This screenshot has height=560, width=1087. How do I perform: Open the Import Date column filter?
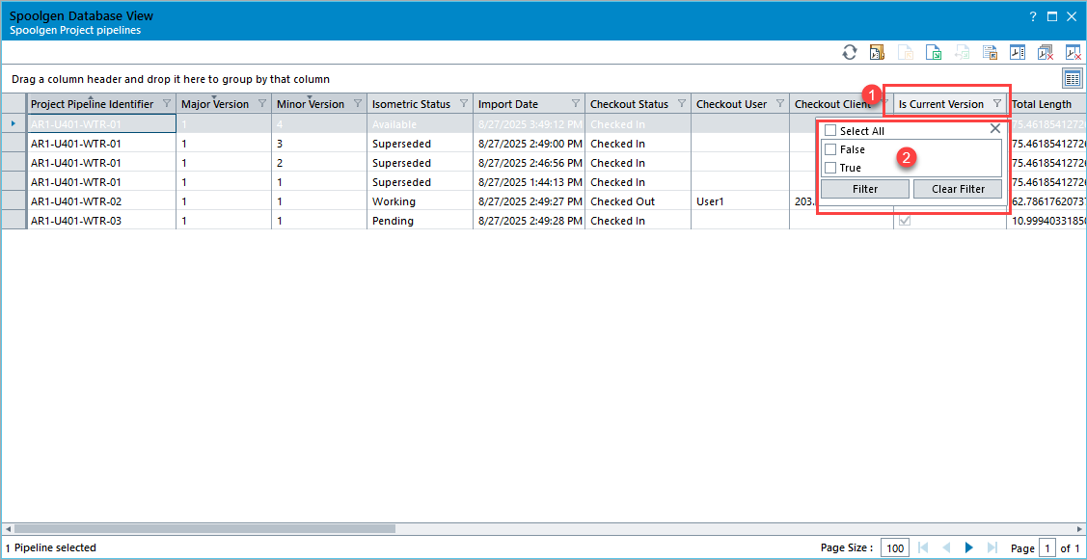pyautogui.click(x=575, y=104)
